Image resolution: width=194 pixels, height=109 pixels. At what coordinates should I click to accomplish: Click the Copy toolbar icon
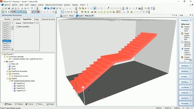tap(25, 8)
